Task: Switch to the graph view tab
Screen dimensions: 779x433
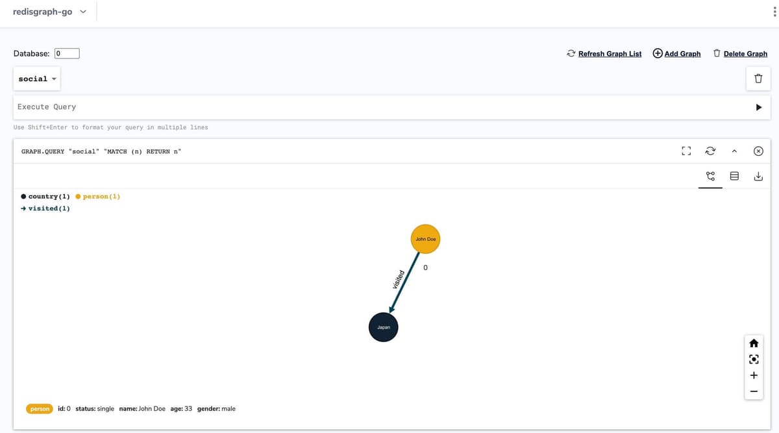Action: [x=710, y=176]
